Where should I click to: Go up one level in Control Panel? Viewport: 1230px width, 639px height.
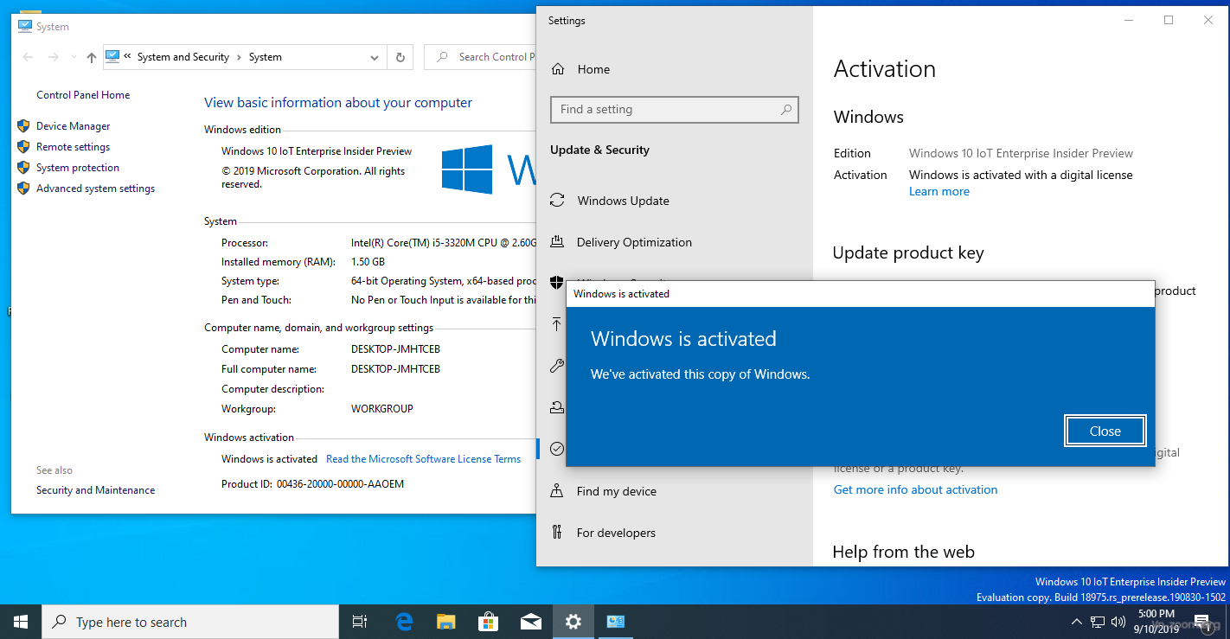92,57
